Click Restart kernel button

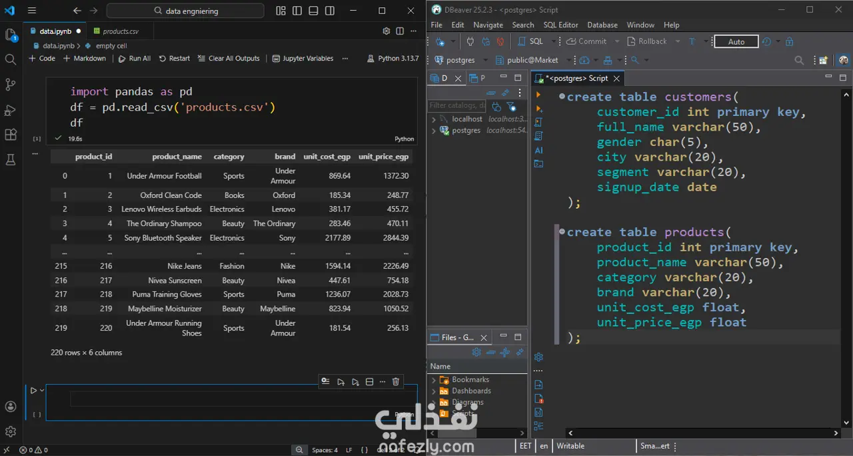173,59
